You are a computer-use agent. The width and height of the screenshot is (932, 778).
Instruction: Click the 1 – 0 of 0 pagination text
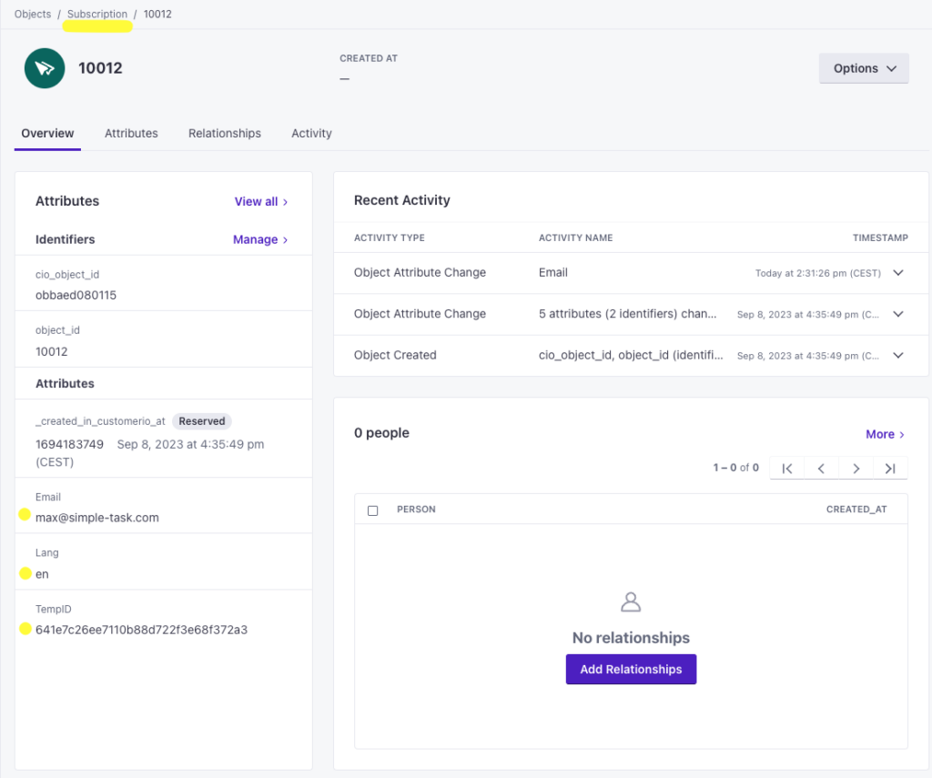point(735,468)
